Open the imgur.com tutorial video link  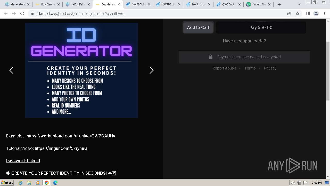(x=61, y=148)
